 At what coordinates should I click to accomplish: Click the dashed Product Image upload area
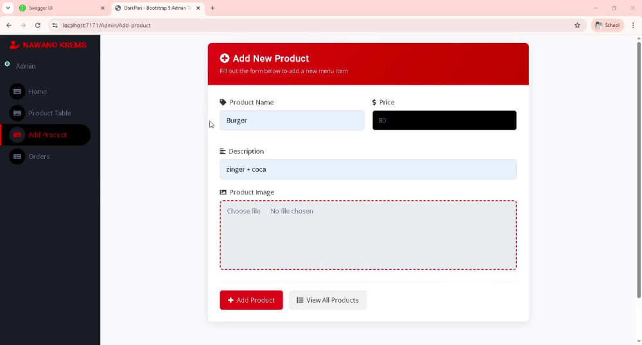point(368,235)
